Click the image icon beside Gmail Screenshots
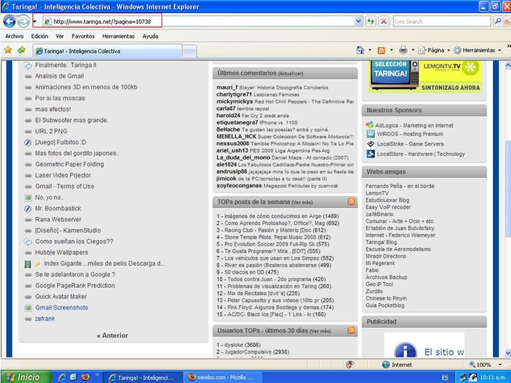Viewport: 511px width, 383px height. [28, 308]
